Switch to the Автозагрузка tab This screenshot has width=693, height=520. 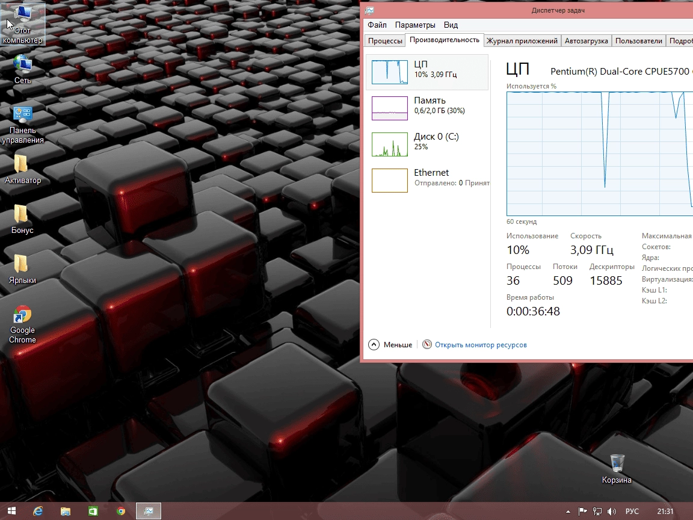(x=587, y=41)
